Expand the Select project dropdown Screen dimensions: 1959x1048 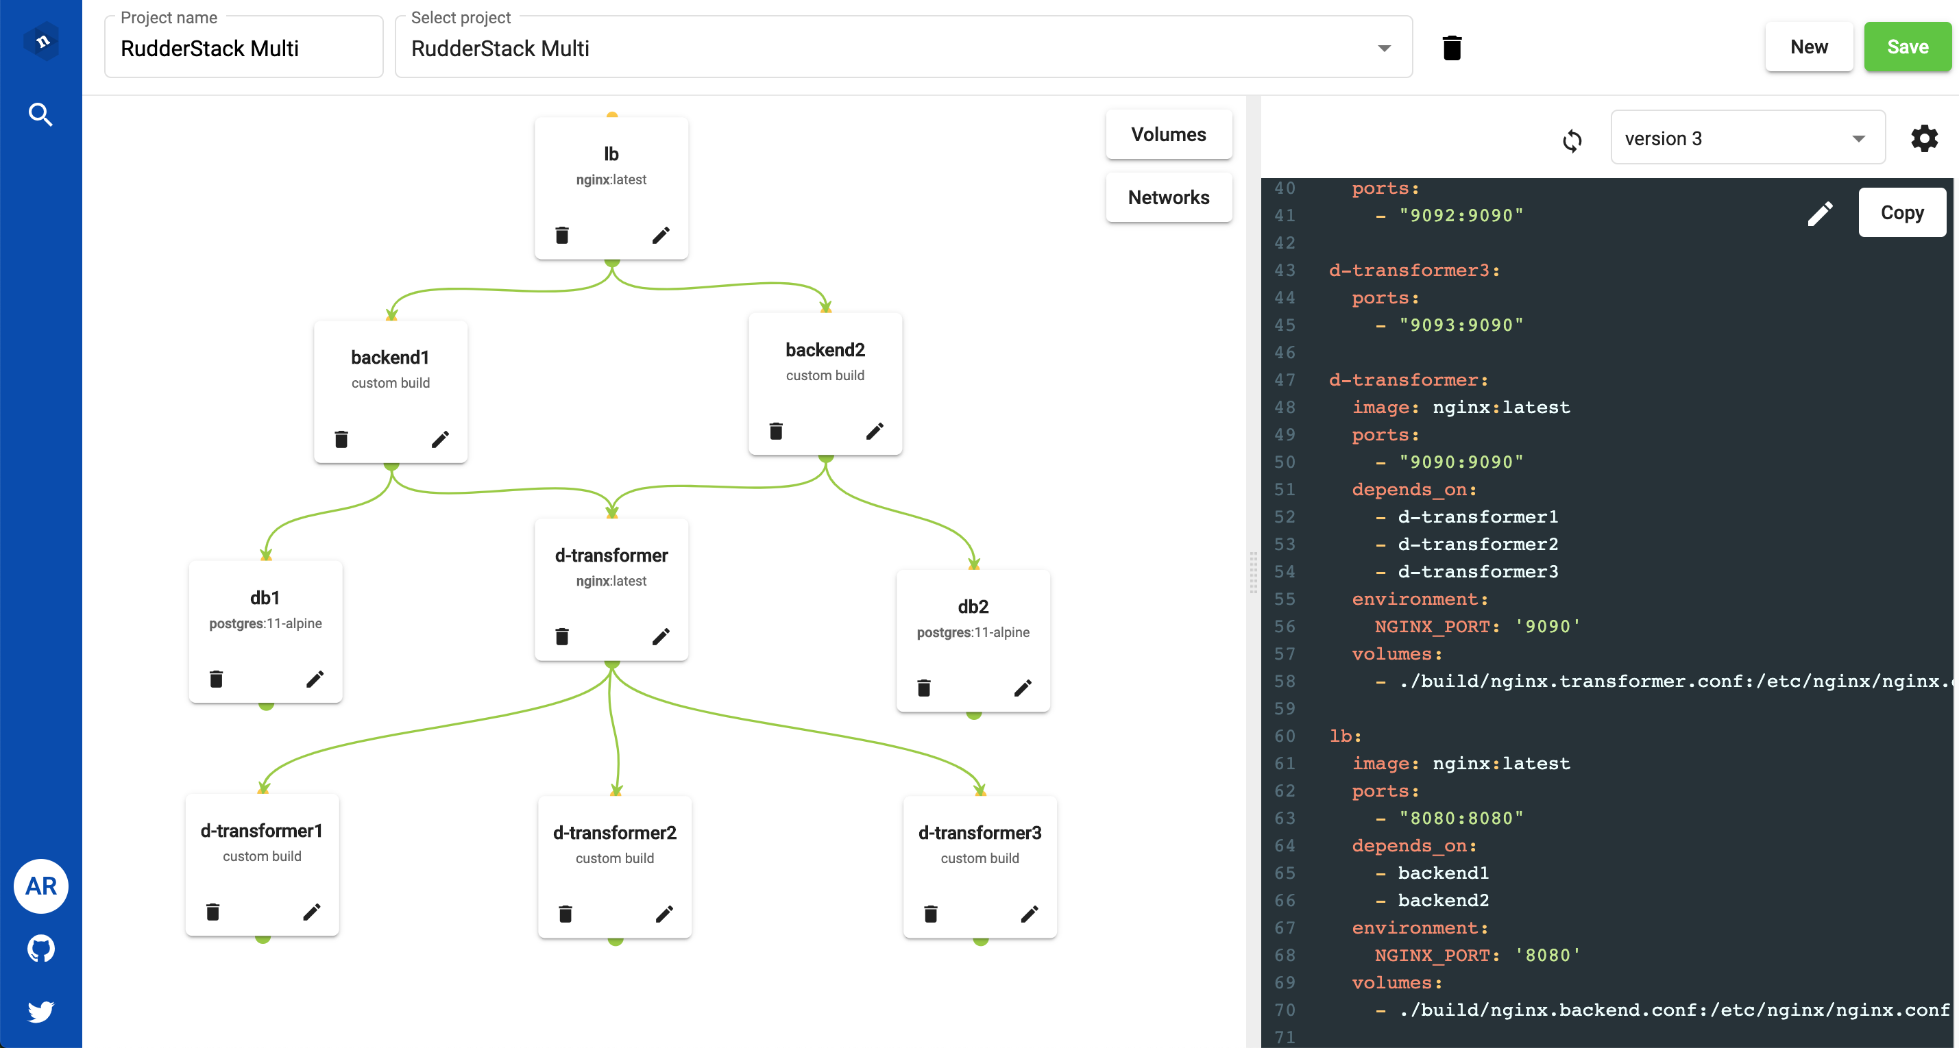coord(1383,49)
